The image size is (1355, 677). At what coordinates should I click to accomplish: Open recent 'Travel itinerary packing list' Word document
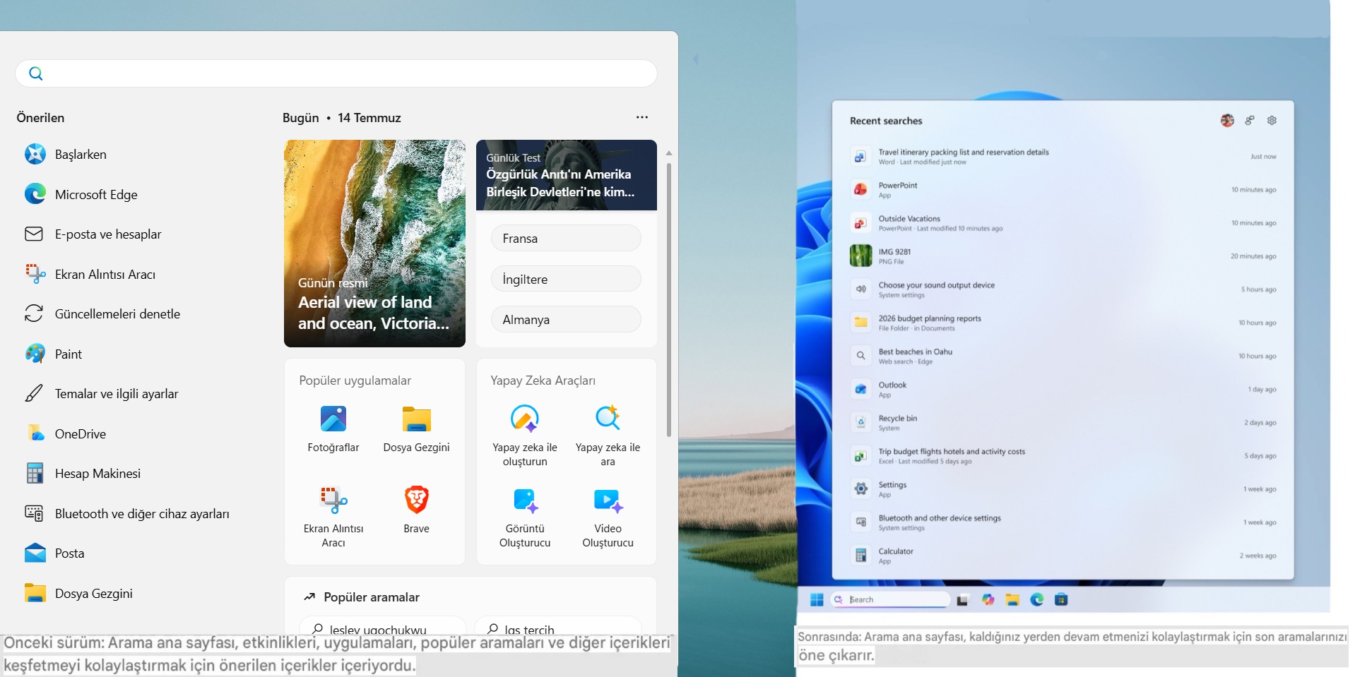(x=1063, y=156)
